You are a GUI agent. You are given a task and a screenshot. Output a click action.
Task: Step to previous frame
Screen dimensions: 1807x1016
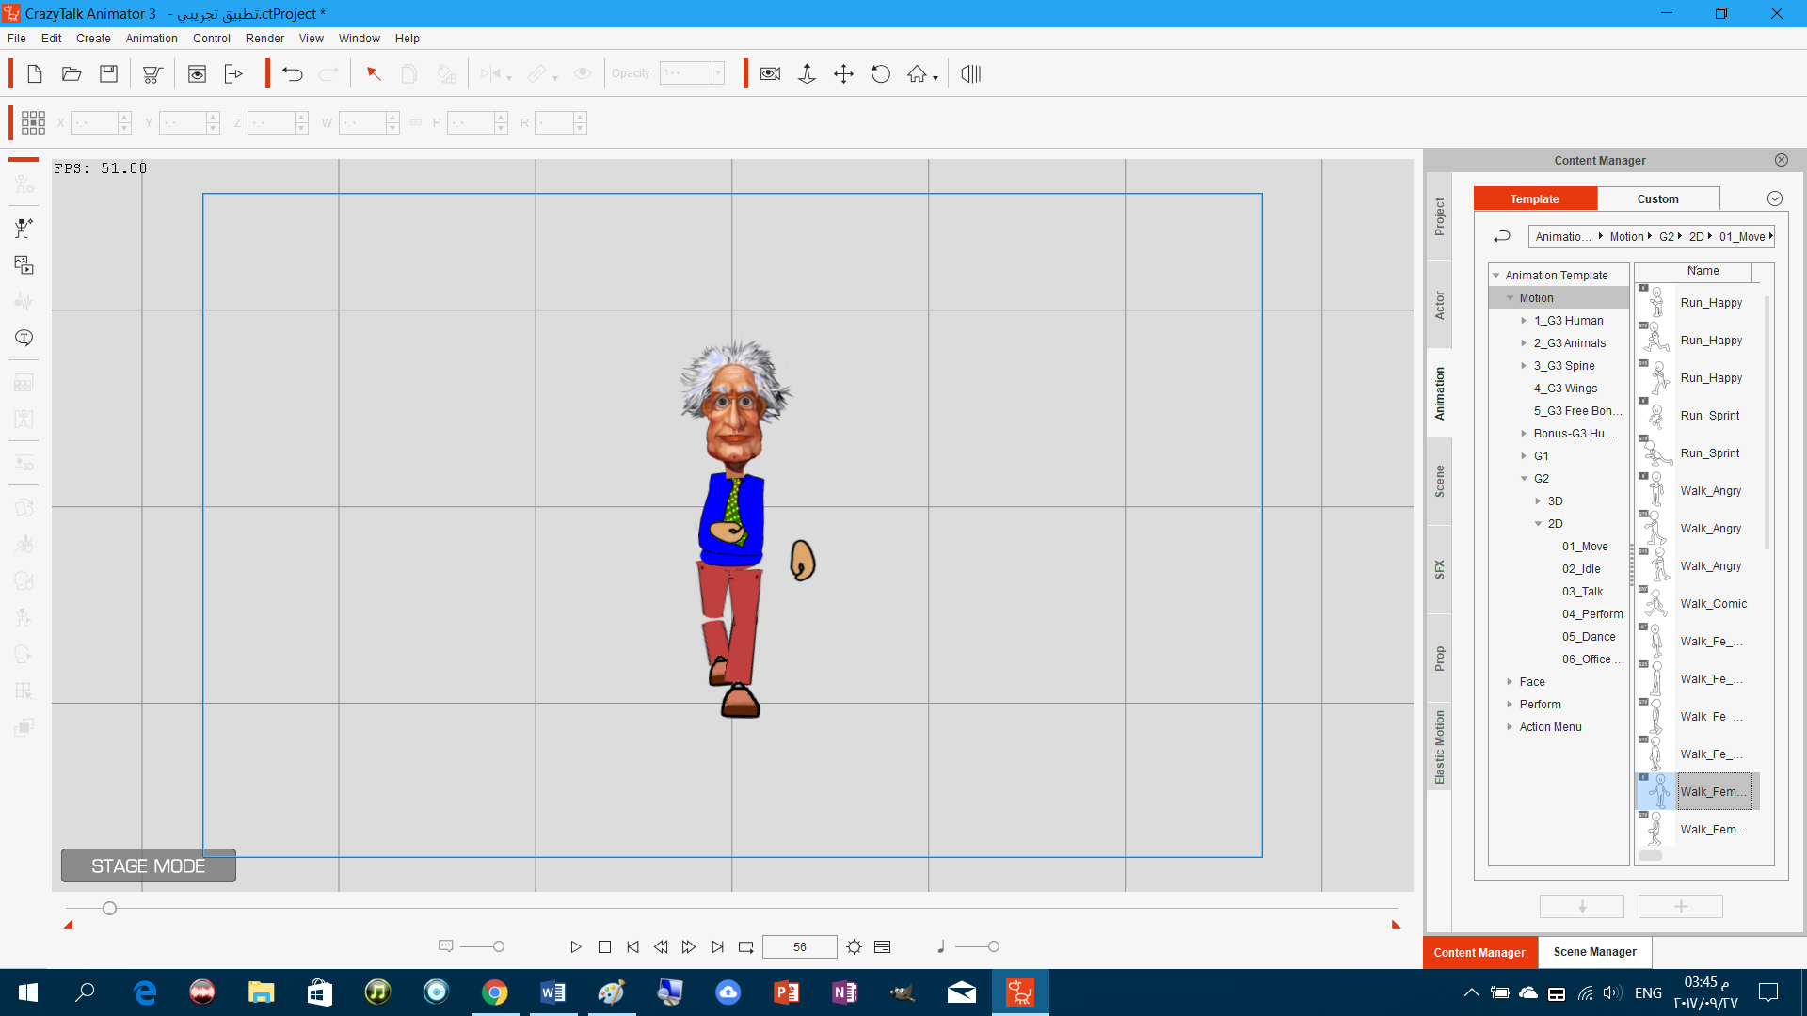661,947
